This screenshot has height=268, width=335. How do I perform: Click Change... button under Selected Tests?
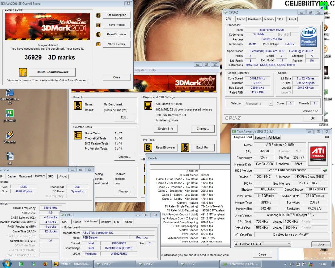[125, 157]
